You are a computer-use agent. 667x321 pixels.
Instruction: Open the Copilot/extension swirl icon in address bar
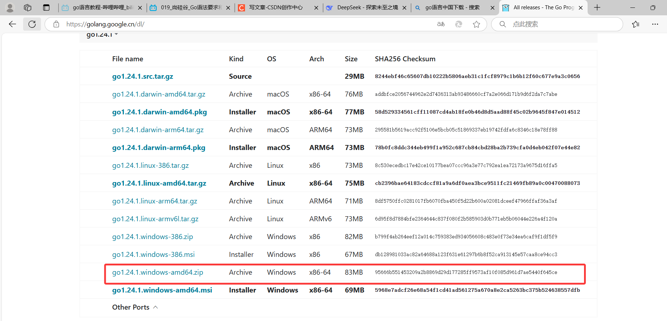[459, 24]
